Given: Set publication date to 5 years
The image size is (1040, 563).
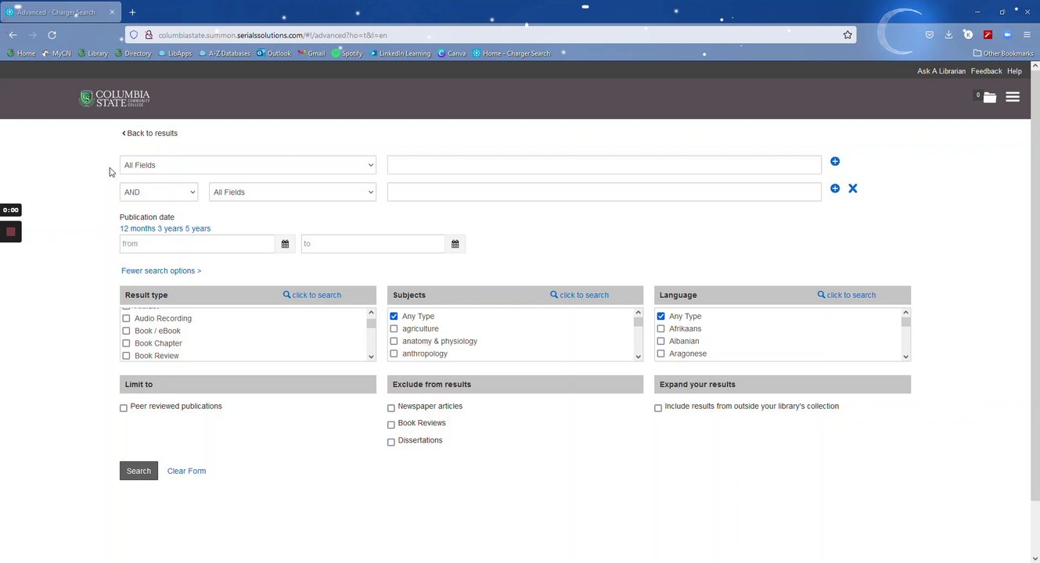Looking at the screenshot, I should (198, 228).
